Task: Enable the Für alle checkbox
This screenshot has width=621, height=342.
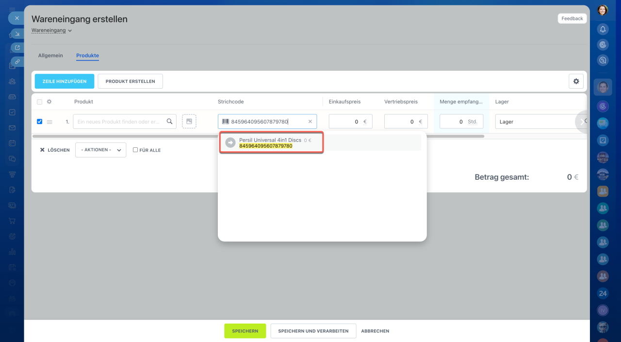Action: 135,150
